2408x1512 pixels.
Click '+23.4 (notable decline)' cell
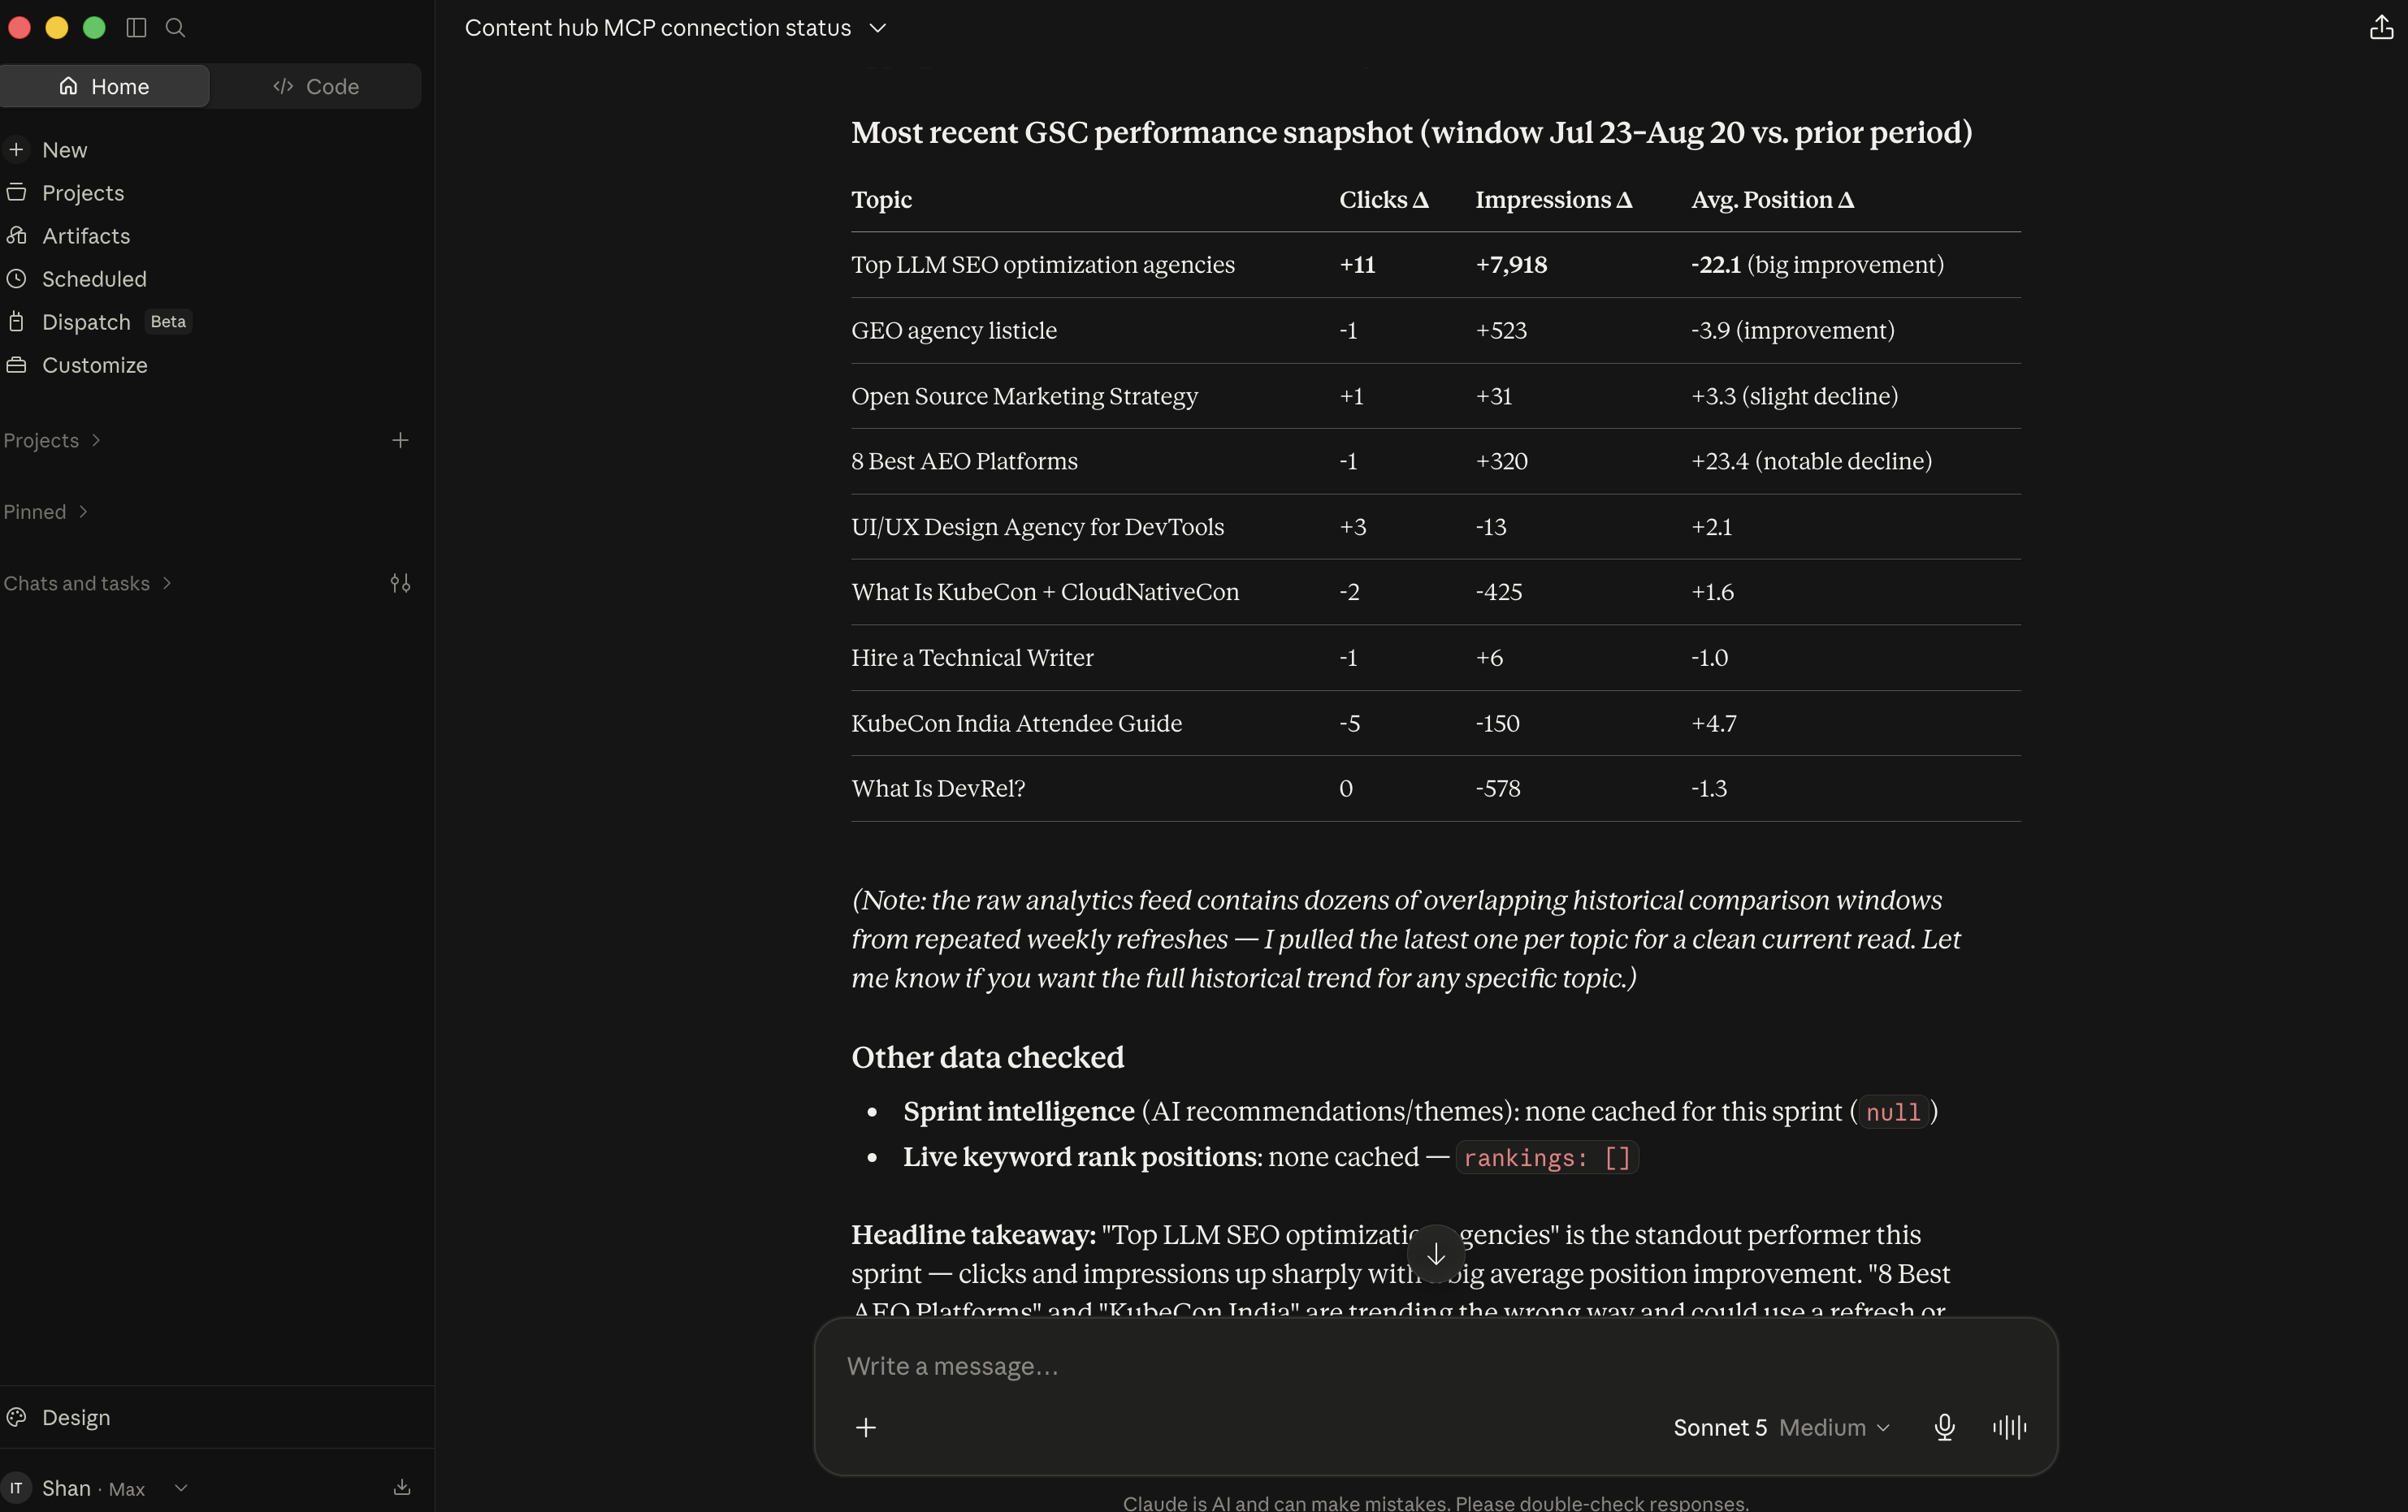click(1811, 462)
